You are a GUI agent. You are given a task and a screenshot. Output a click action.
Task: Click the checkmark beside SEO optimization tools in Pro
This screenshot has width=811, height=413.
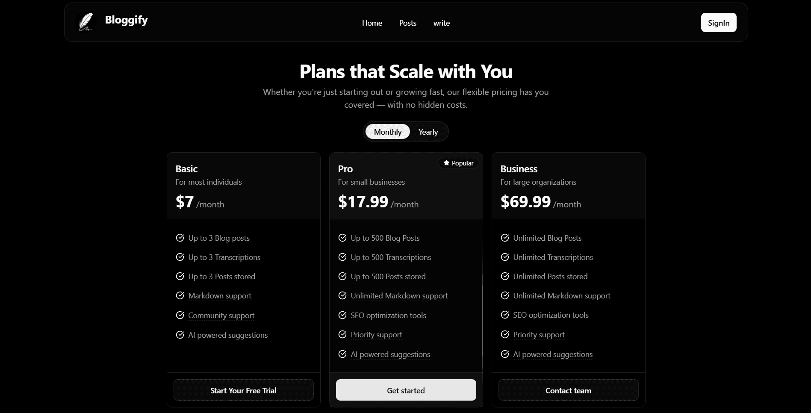pos(342,315)
